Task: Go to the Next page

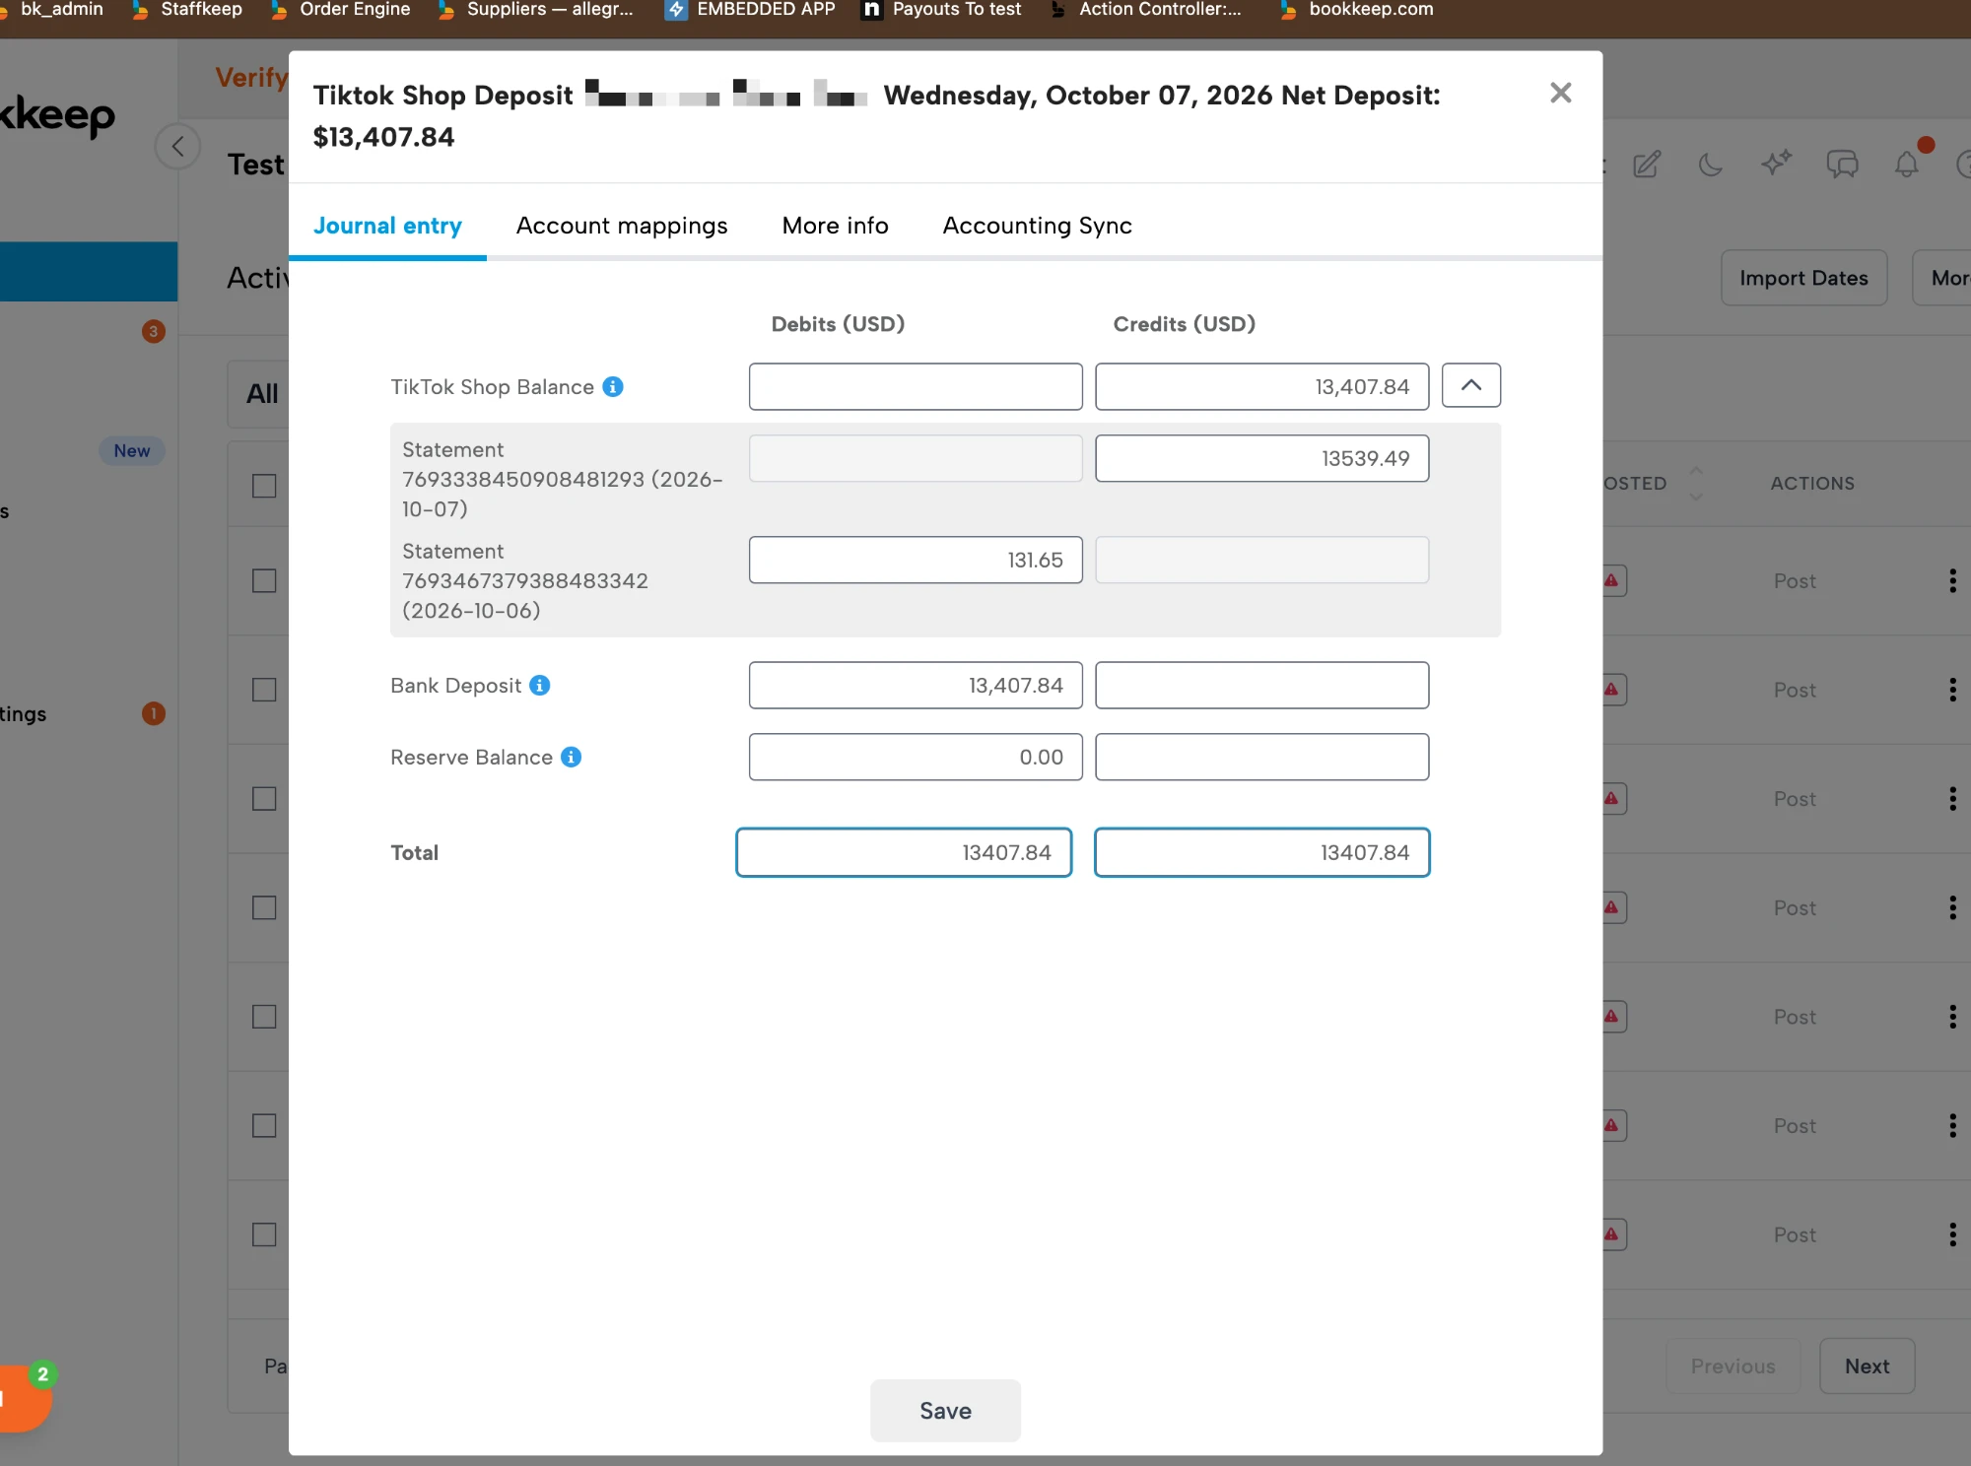Action: pos(1867,1366)
